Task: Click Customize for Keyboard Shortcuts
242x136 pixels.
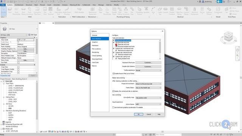Action: [x=148, y=63]
